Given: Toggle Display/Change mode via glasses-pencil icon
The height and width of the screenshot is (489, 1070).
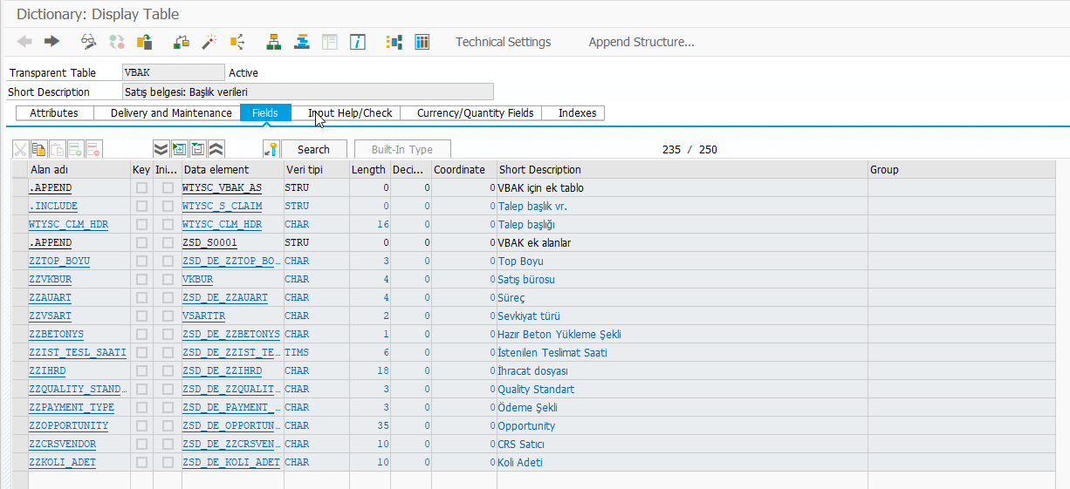Looking at the screenshot, I should coord(88,42).
